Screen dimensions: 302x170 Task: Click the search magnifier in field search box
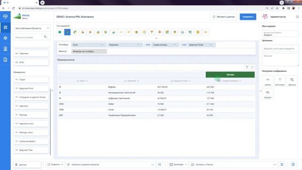pos(45,37)
